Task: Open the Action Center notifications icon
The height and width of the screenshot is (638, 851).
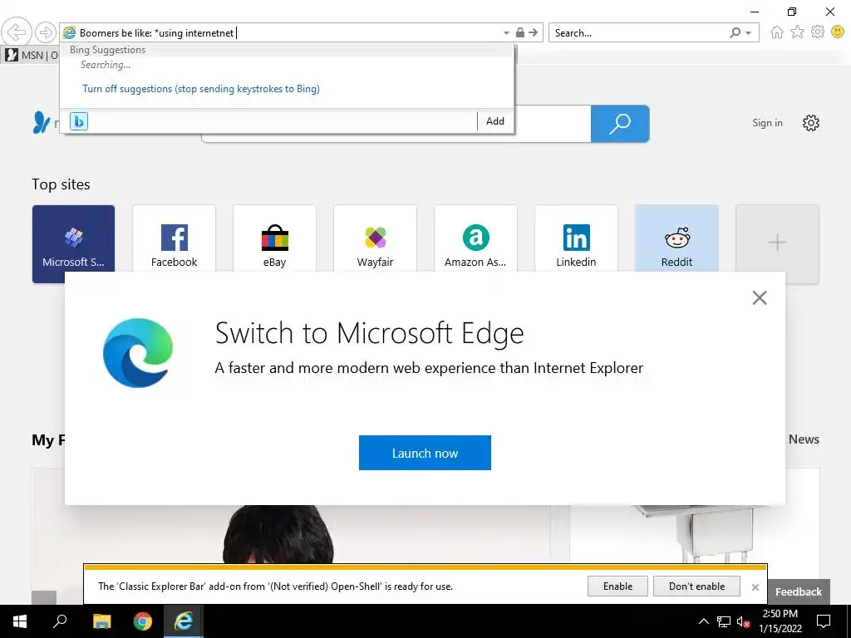Action: (x=824, y=621)
